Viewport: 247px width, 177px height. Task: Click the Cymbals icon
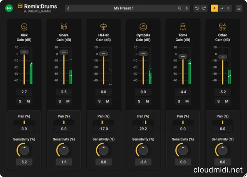pyautogui.click(x=143, y=28)
